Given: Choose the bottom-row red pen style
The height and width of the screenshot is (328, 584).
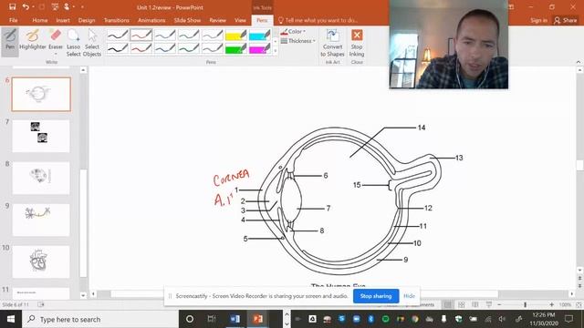Looking at the screenshot, I should pyautogui.click(x=141, y=48).
